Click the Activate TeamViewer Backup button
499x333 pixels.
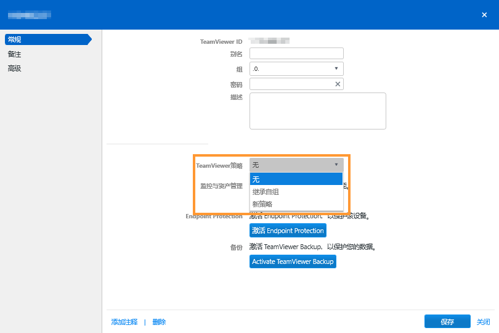click(x=293, y=261)
